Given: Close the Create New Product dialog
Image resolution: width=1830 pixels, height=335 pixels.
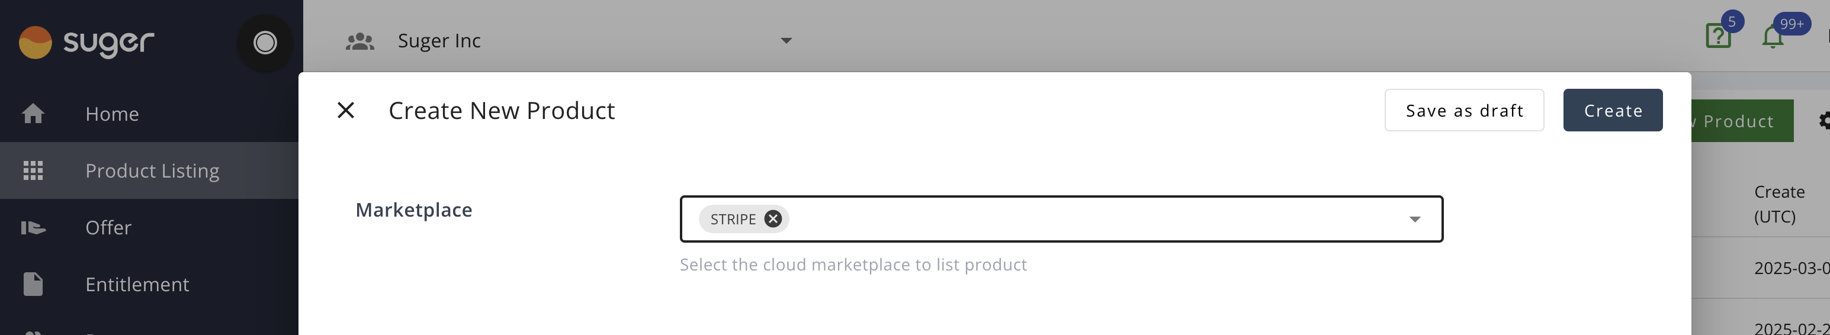Looking at the screenshot, I should 346,110.
